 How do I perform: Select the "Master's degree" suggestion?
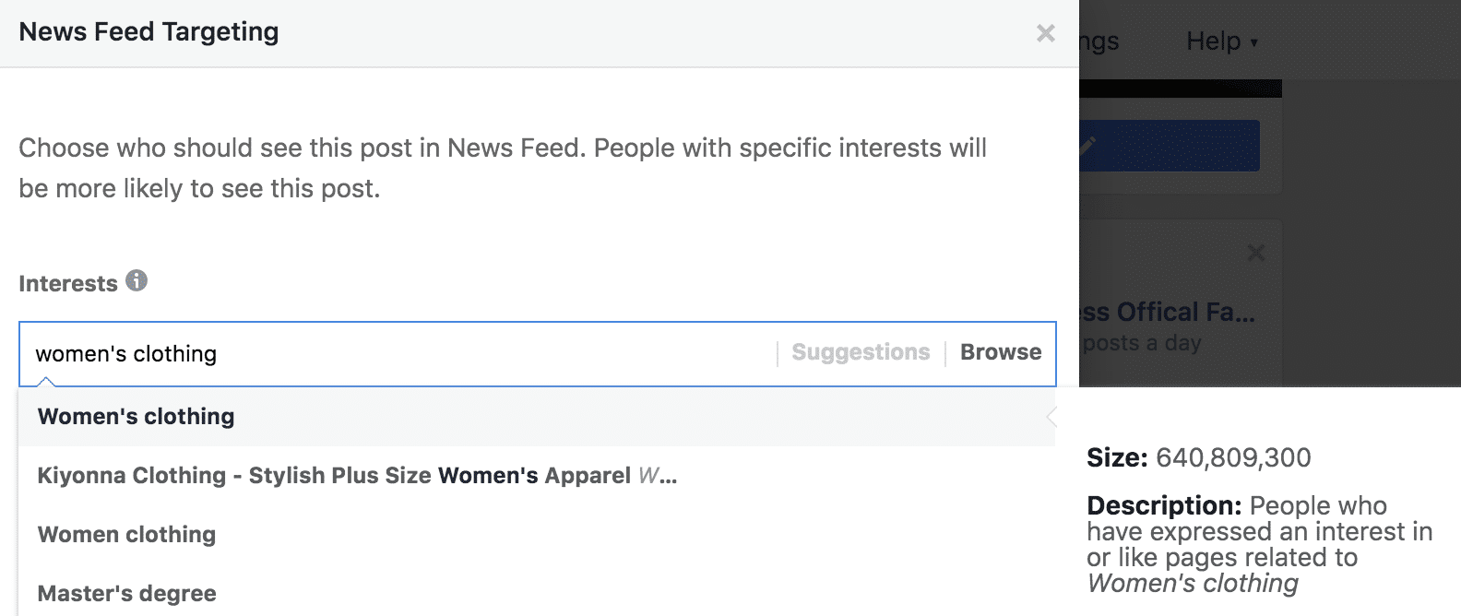click(x=126, y=594)
